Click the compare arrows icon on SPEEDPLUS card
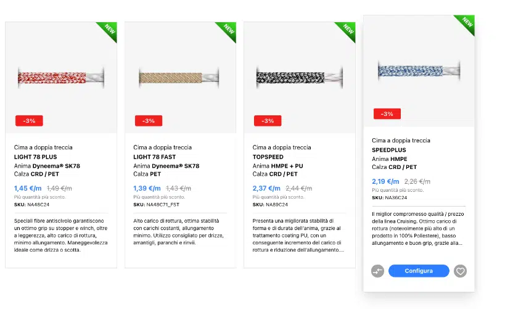The image size is (505, 309). 377,271
